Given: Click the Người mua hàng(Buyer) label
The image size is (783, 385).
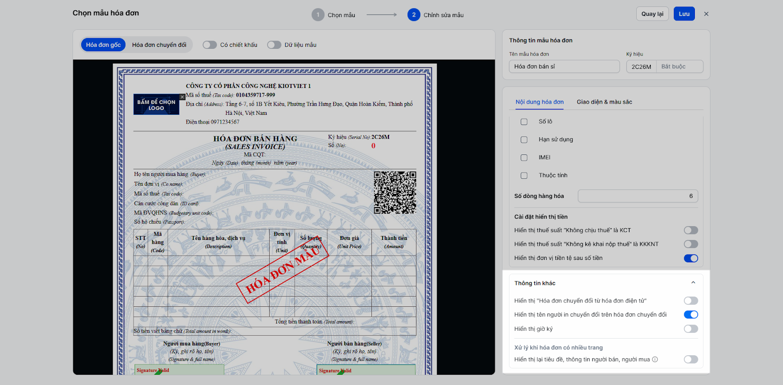Looking at the screenshot, I should 192,344.
